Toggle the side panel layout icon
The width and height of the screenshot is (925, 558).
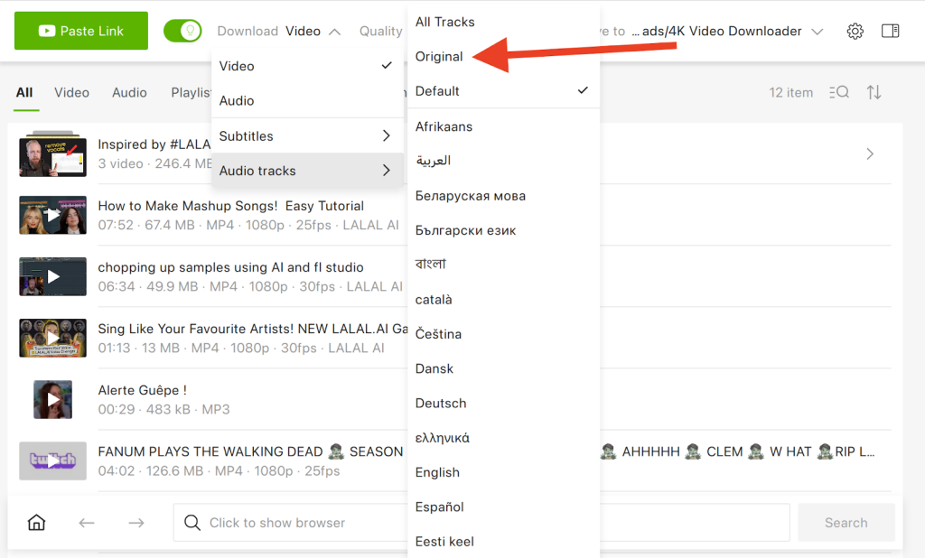tap(890, 32)
